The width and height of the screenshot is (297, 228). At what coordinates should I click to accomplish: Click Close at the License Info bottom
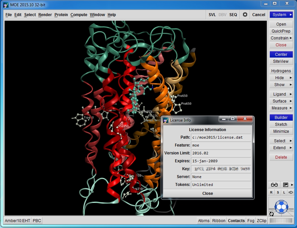[x=208, y=193]
